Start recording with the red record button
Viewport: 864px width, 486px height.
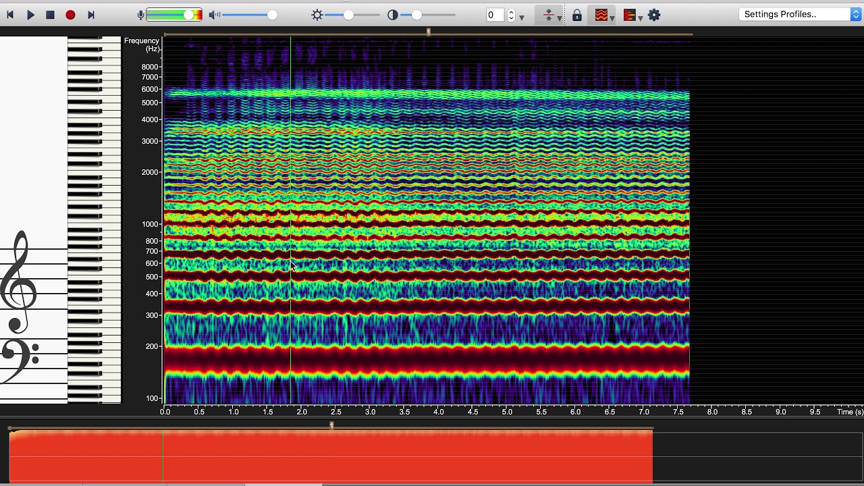70,15
